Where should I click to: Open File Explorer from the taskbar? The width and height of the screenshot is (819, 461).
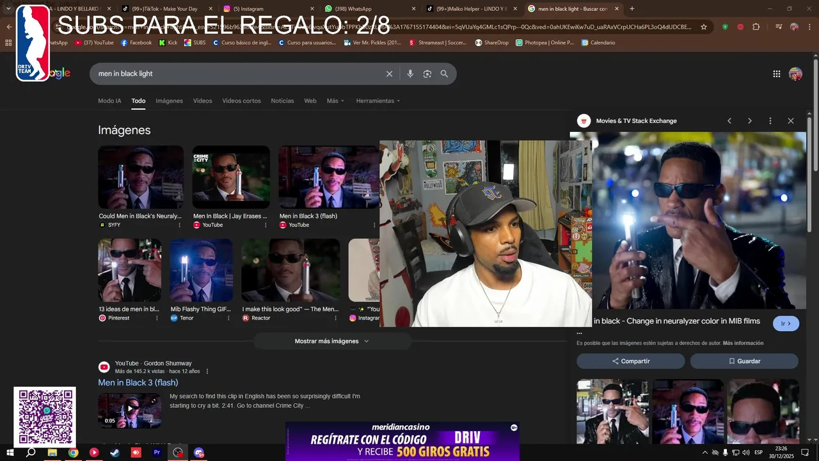tap(52, 452)
